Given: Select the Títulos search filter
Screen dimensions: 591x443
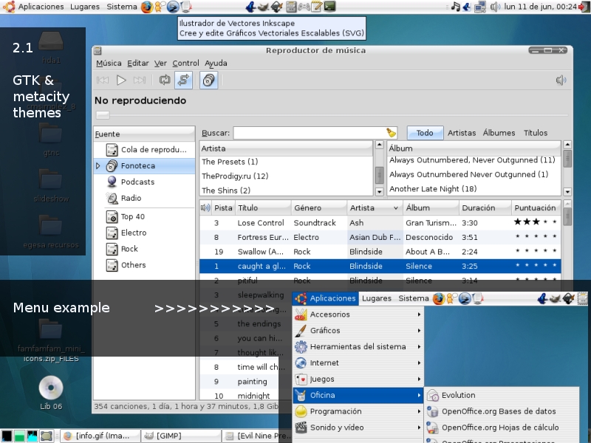Looking at the screenshot, I should click(535, 133).
